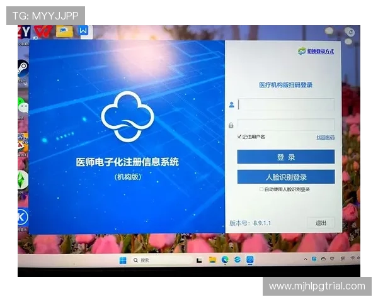The image size is (378, 302).
Task: Click the switch login method refresh icon
Action: click(302, 51)
